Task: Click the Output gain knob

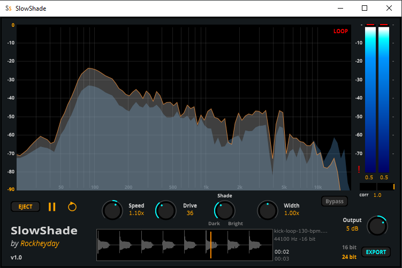Action: pyautogui.click(x=377, y=226)
